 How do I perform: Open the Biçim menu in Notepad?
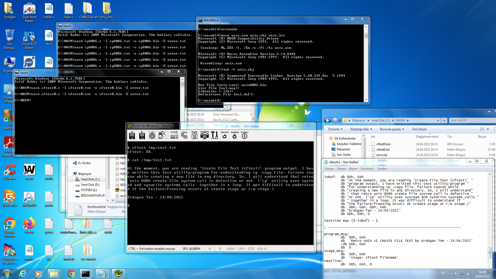pos(353,169)
